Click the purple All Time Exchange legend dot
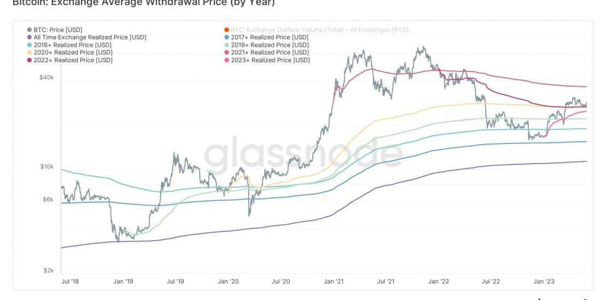 pos(29,37)
